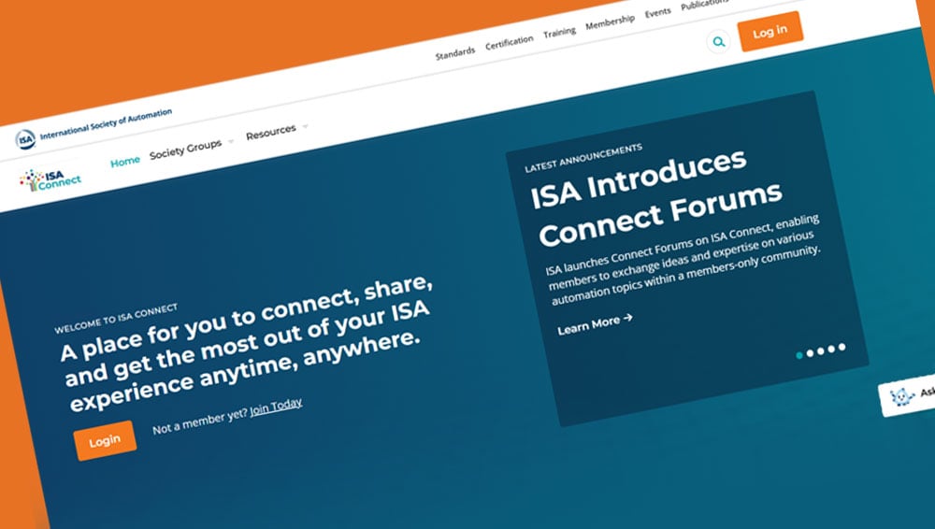Click the International Society of Automation text
935x529 pixels.
click(x=107, y=124)
